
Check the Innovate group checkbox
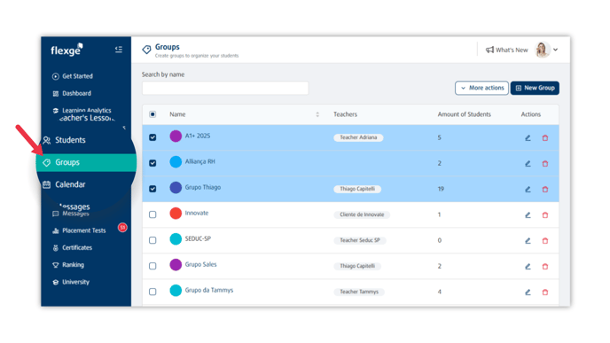(x=152, y=214)
